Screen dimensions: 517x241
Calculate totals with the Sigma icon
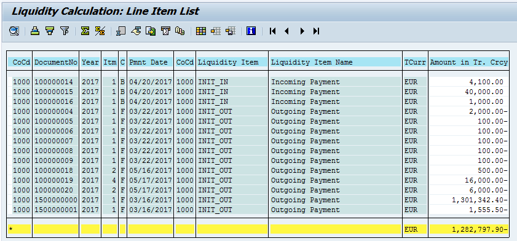click(x=85, y=31)
